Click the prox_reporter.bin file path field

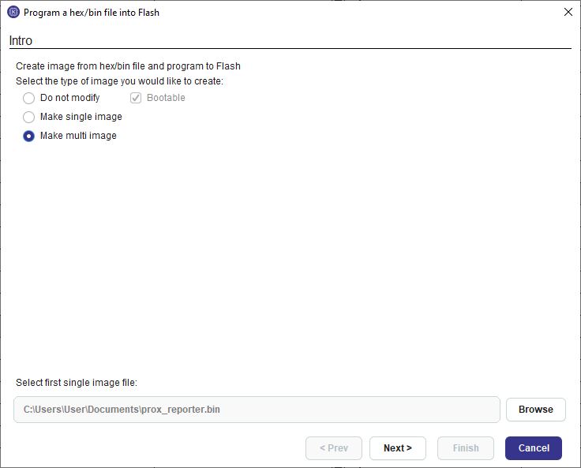(257, 410)
